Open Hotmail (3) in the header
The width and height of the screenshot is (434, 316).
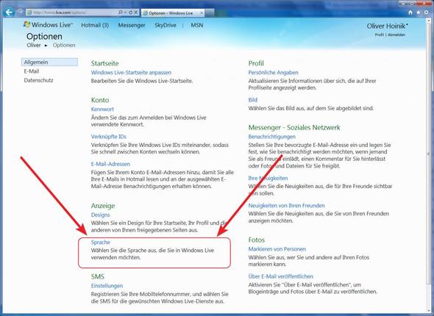[x=95, y=25]
